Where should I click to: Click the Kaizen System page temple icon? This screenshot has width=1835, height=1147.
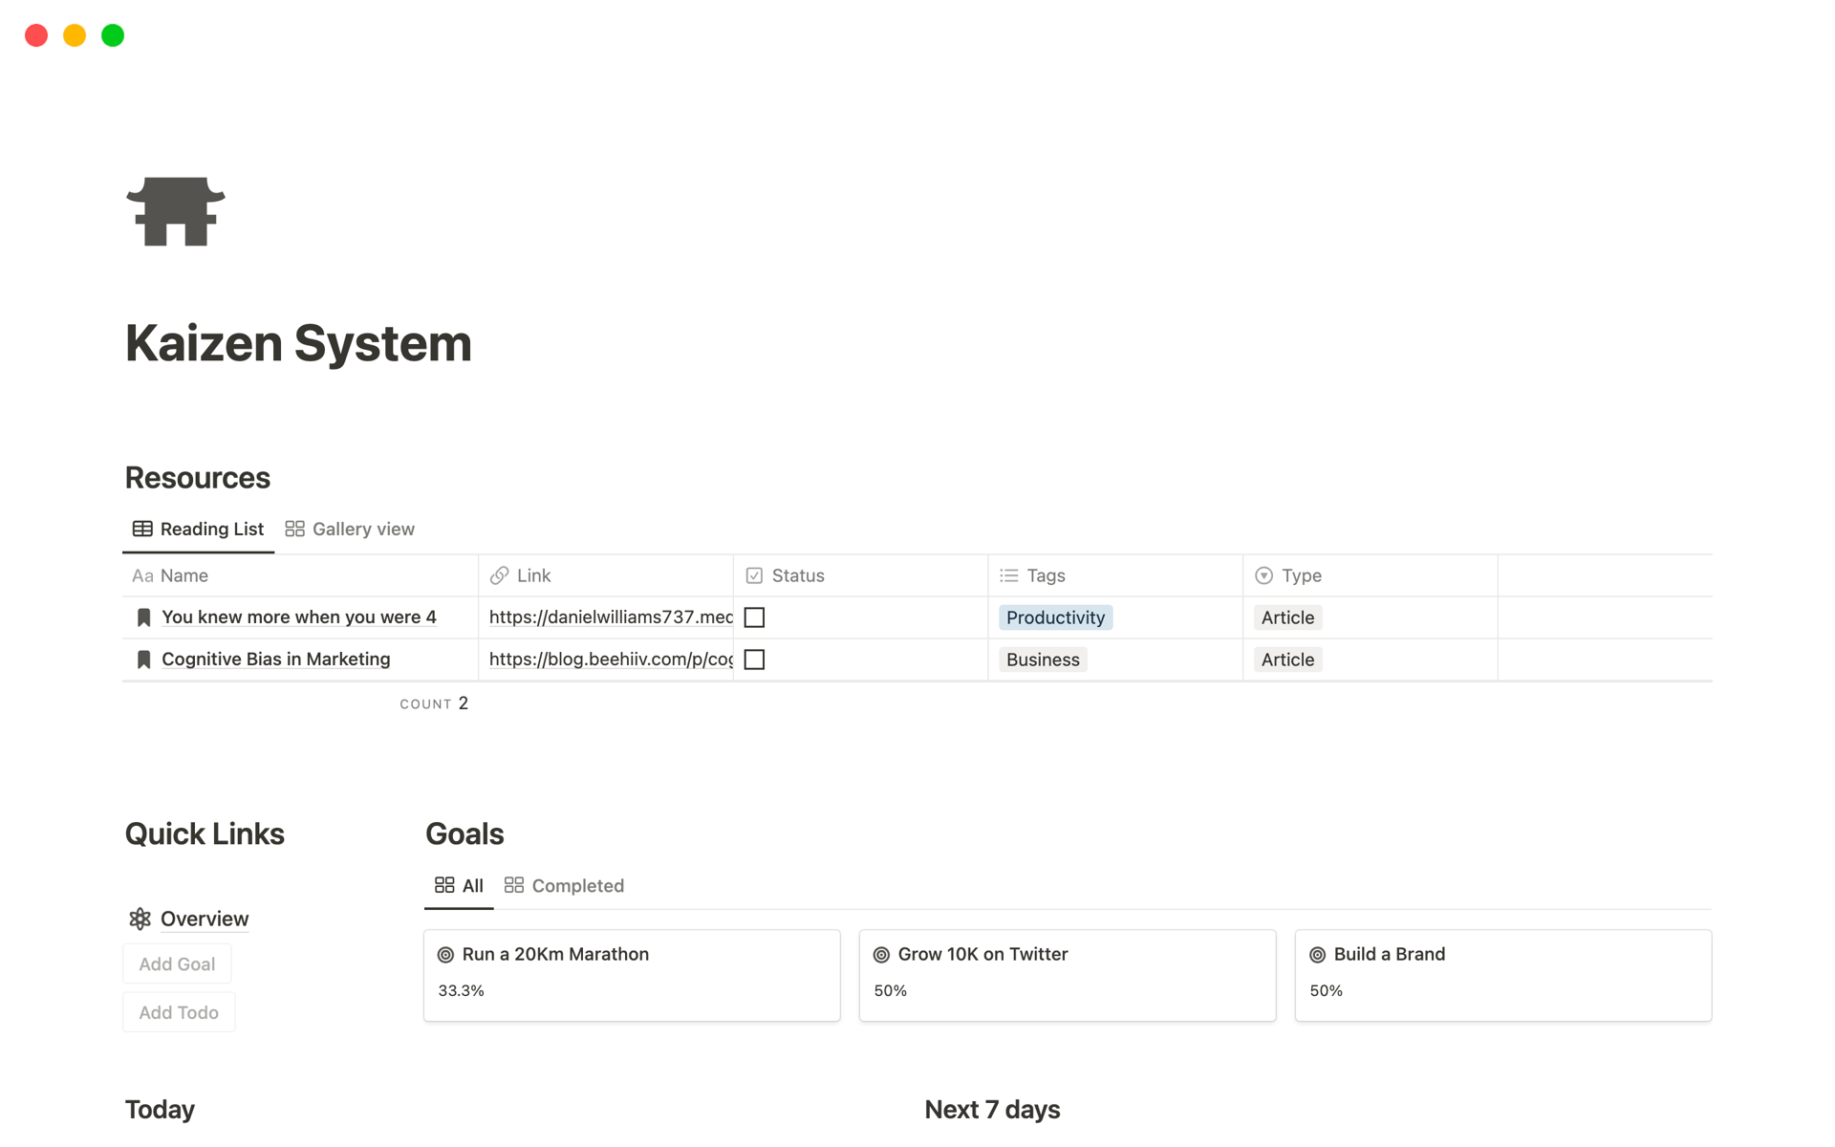point(176,211)
